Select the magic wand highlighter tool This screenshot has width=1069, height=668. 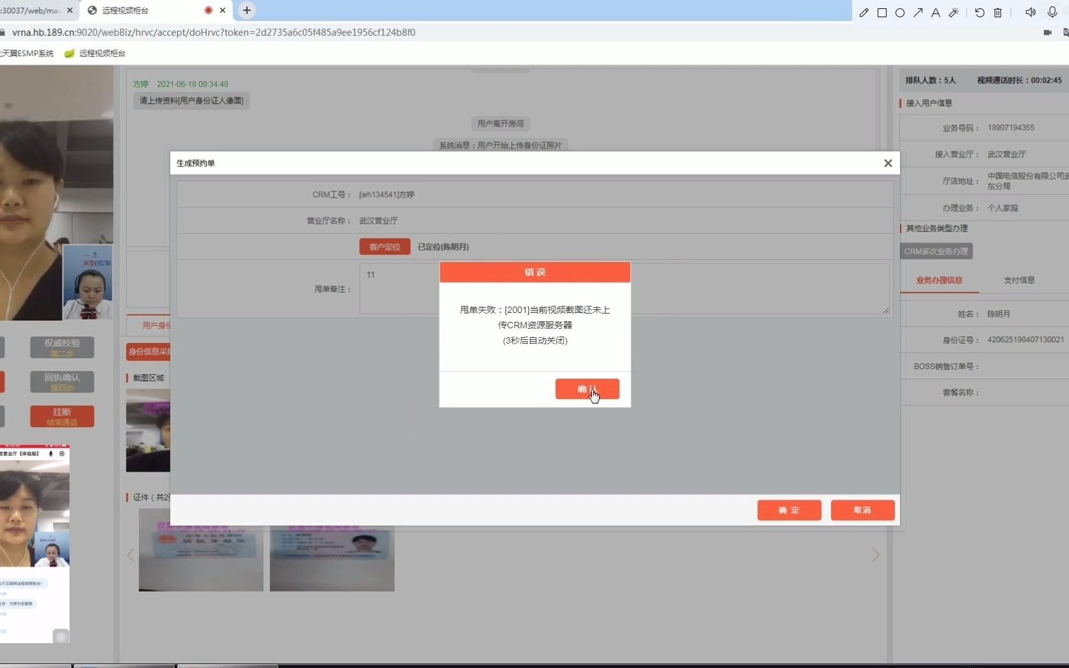pyautogui.click(x=954, y=13)
